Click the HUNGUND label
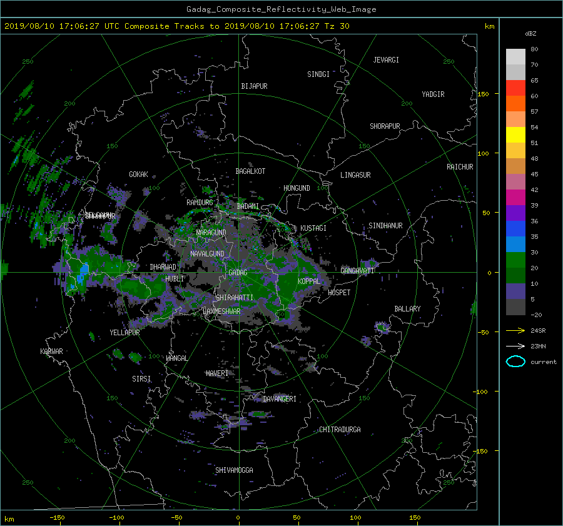 (x=297, y=188)
